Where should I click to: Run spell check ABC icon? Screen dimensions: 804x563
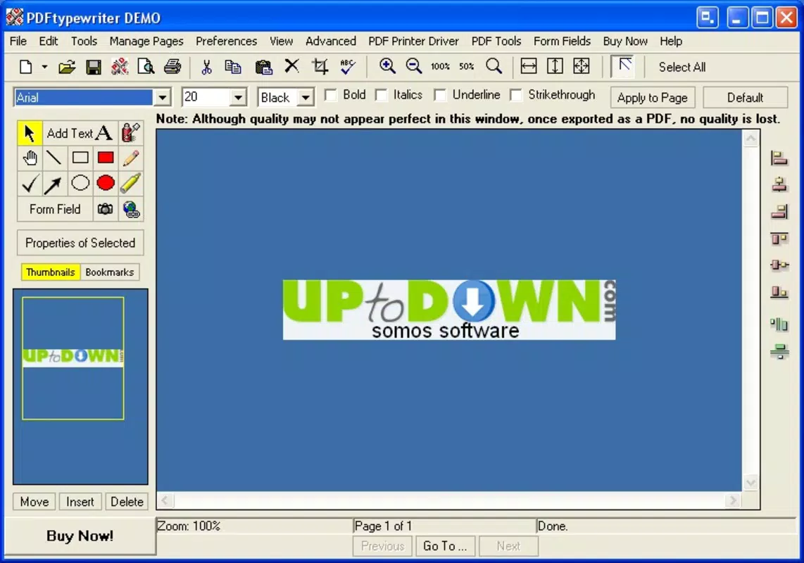(348, 66)
